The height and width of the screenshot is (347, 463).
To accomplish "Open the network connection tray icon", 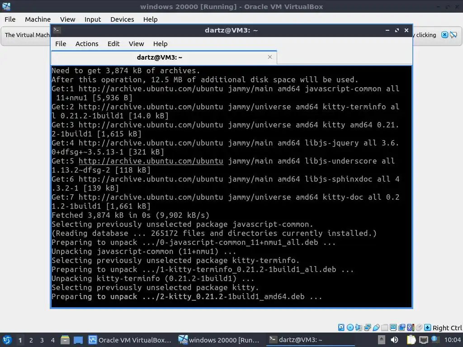I will [x=424, y=340].
